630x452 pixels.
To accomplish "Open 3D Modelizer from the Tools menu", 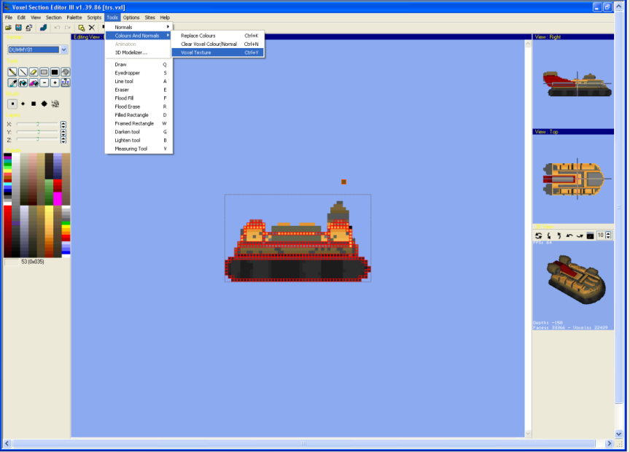I will tap(131, 52).
